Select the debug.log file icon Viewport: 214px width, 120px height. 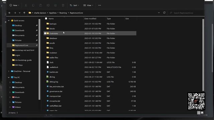tap(47, 82)
